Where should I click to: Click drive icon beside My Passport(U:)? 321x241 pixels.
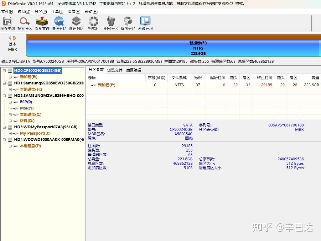[x=16, y=133]
